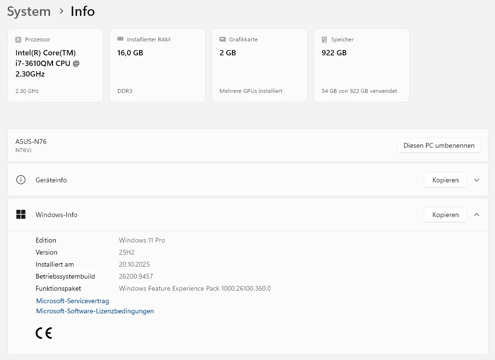Click the Speicher drive icon
The width and height of the screenshot is (495, 360).
click(325, 39)
